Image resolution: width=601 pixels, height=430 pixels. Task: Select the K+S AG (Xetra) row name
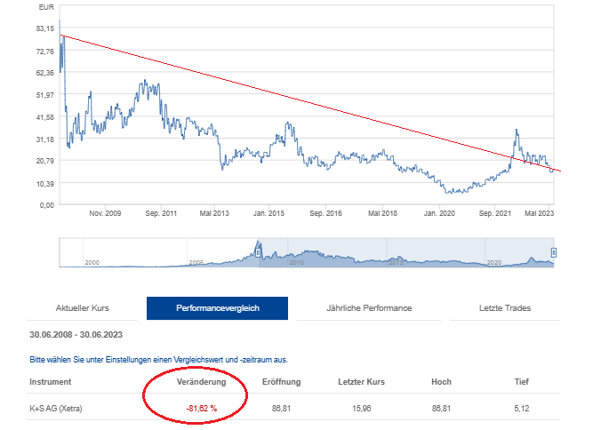click(56, 409)
